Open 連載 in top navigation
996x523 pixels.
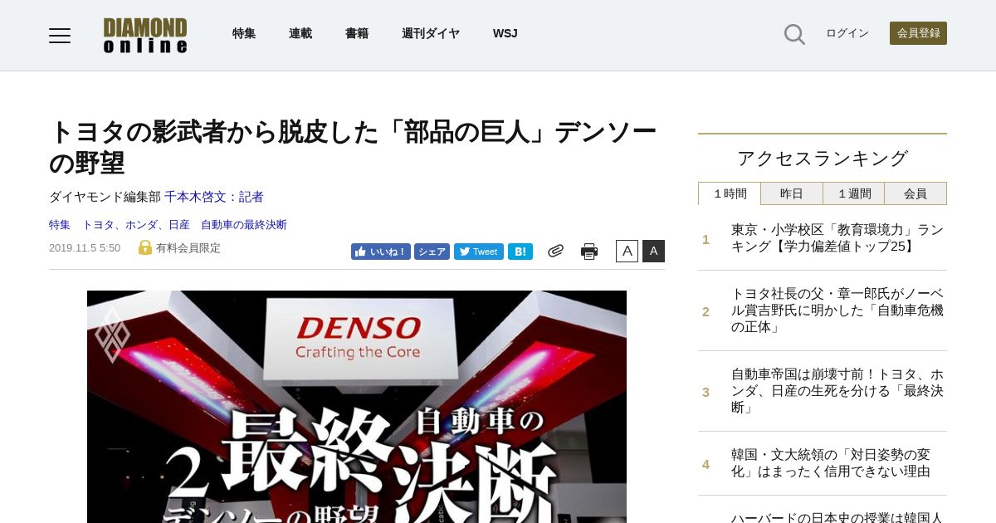(x=300, y=33)
